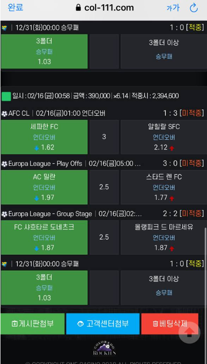This screenshot has height=364, width=207.
Task: Toggle the green checkbox beside 일시 02/16
Action: [x=6, y=96]
